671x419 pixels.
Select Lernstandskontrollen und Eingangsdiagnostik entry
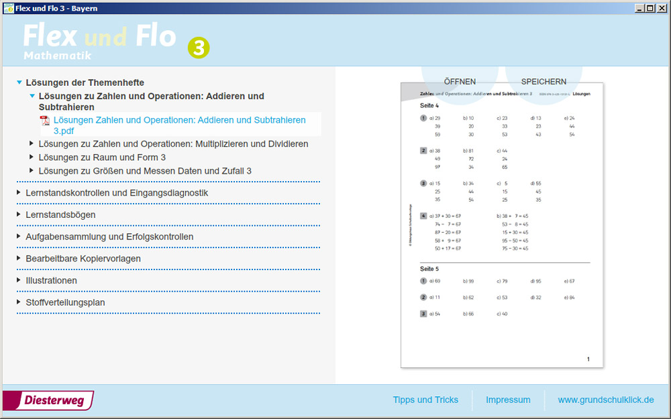click(117, 193)
